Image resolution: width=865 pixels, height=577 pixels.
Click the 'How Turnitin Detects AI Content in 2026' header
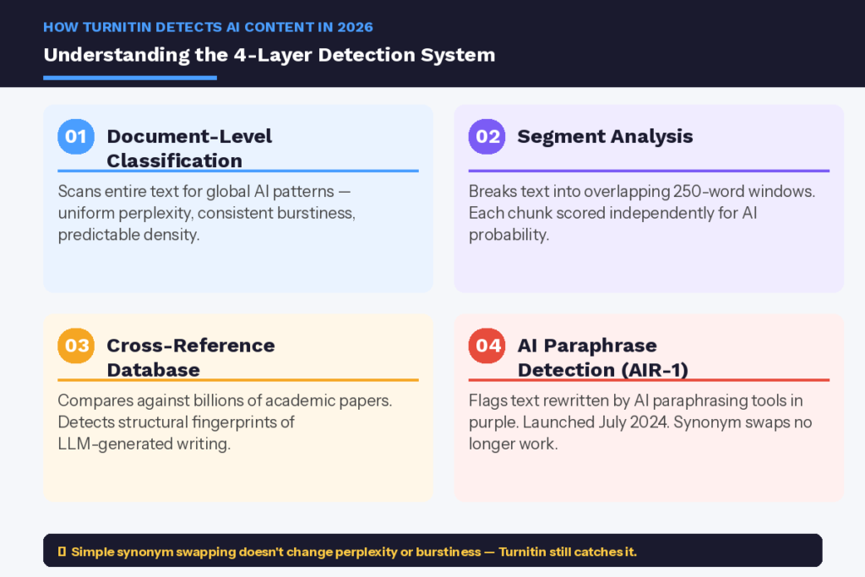208,27
